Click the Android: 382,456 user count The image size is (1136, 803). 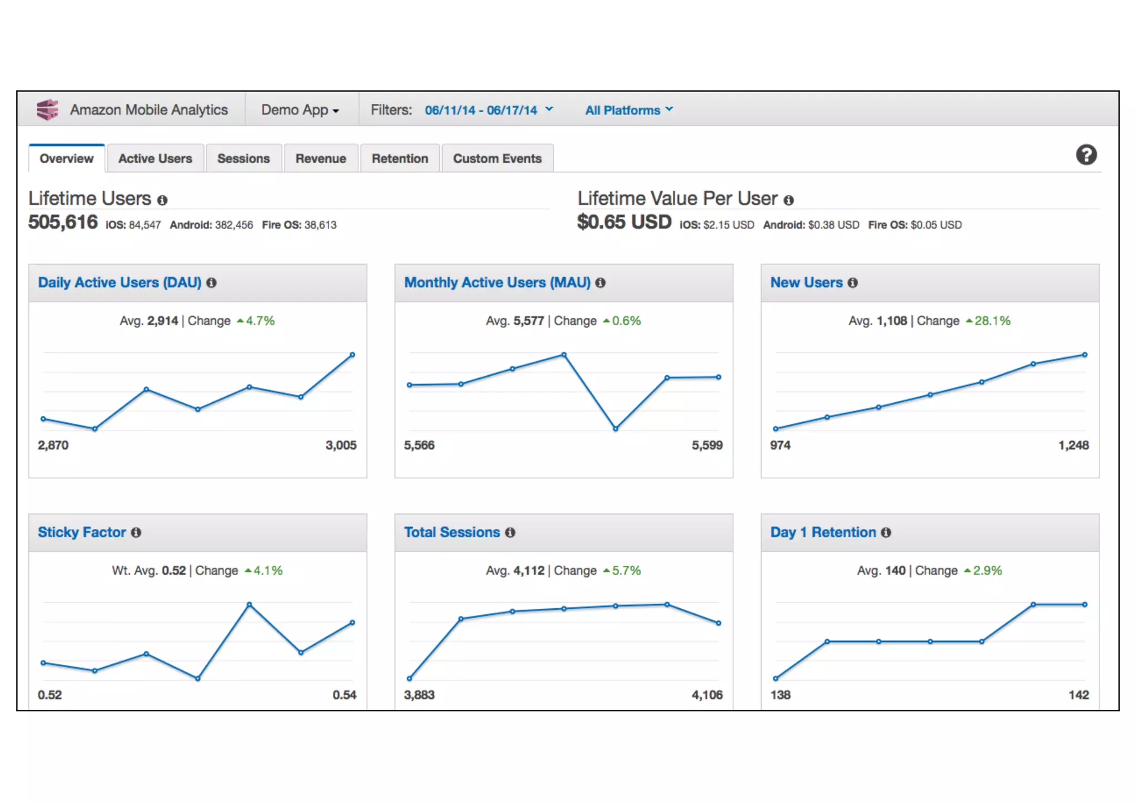(x=211, y=225)
